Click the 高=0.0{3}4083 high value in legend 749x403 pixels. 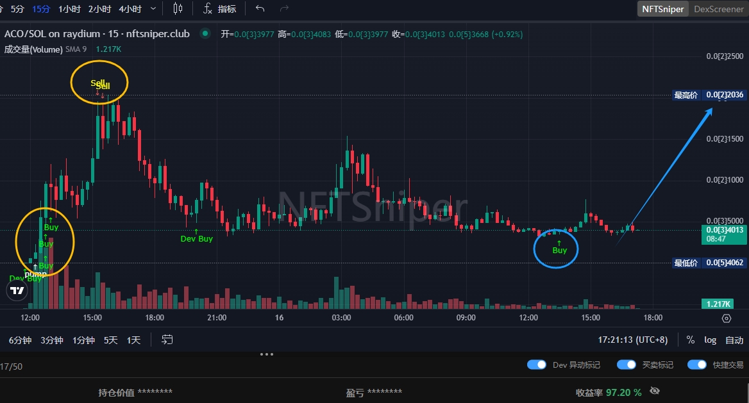click(x=304, y=35)
